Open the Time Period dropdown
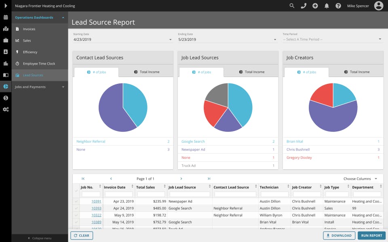 pyautogui.click(x=332, y=40)
